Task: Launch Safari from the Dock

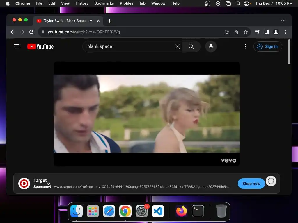Action: pyautogui.click(x=109, y=211)
